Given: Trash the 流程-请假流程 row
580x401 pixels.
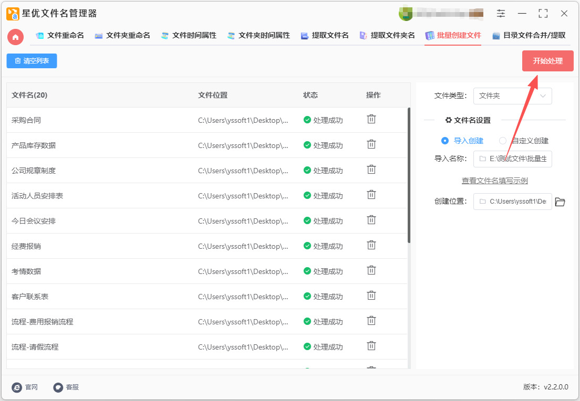Looking at the screenshot, I should [371, 345].
